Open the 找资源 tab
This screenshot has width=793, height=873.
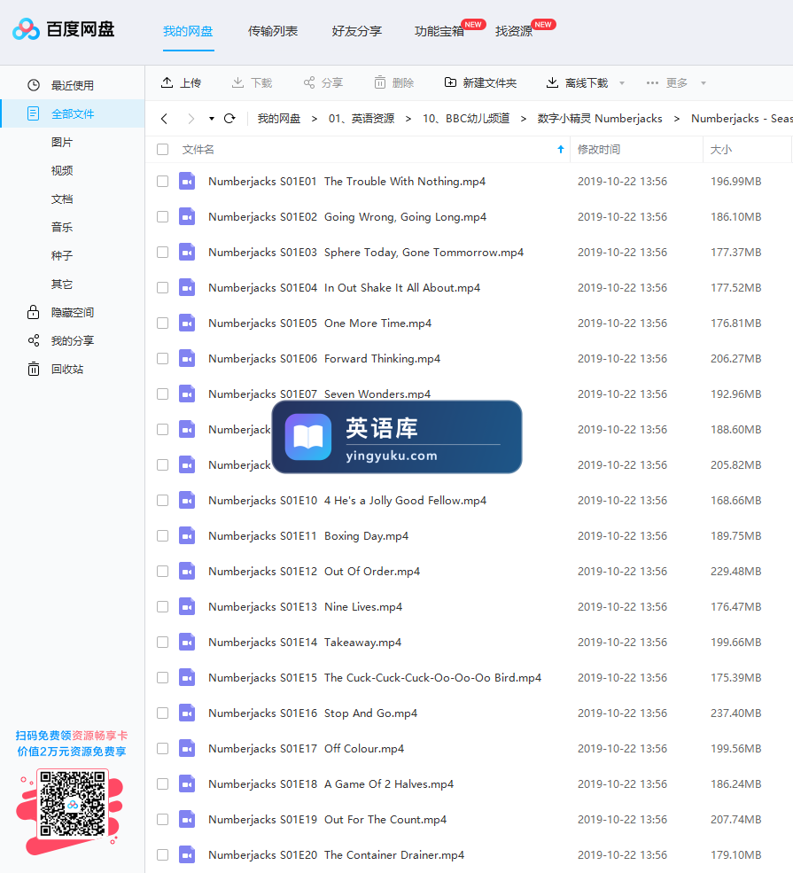click(514, 31)
